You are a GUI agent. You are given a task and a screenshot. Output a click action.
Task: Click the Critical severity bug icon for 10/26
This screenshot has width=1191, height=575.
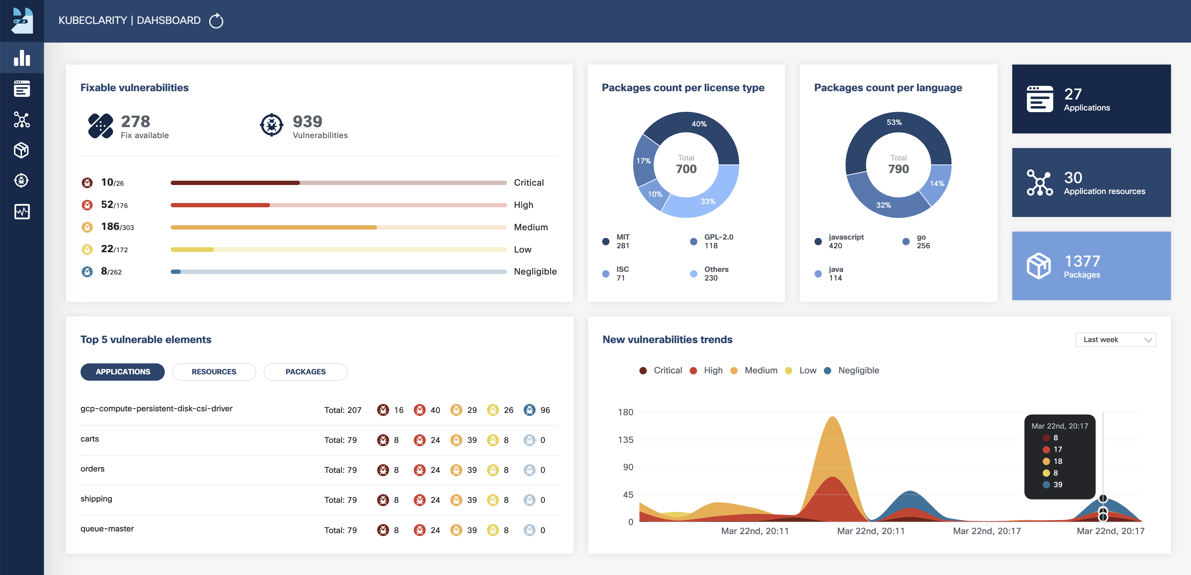(x=87, y=183)
